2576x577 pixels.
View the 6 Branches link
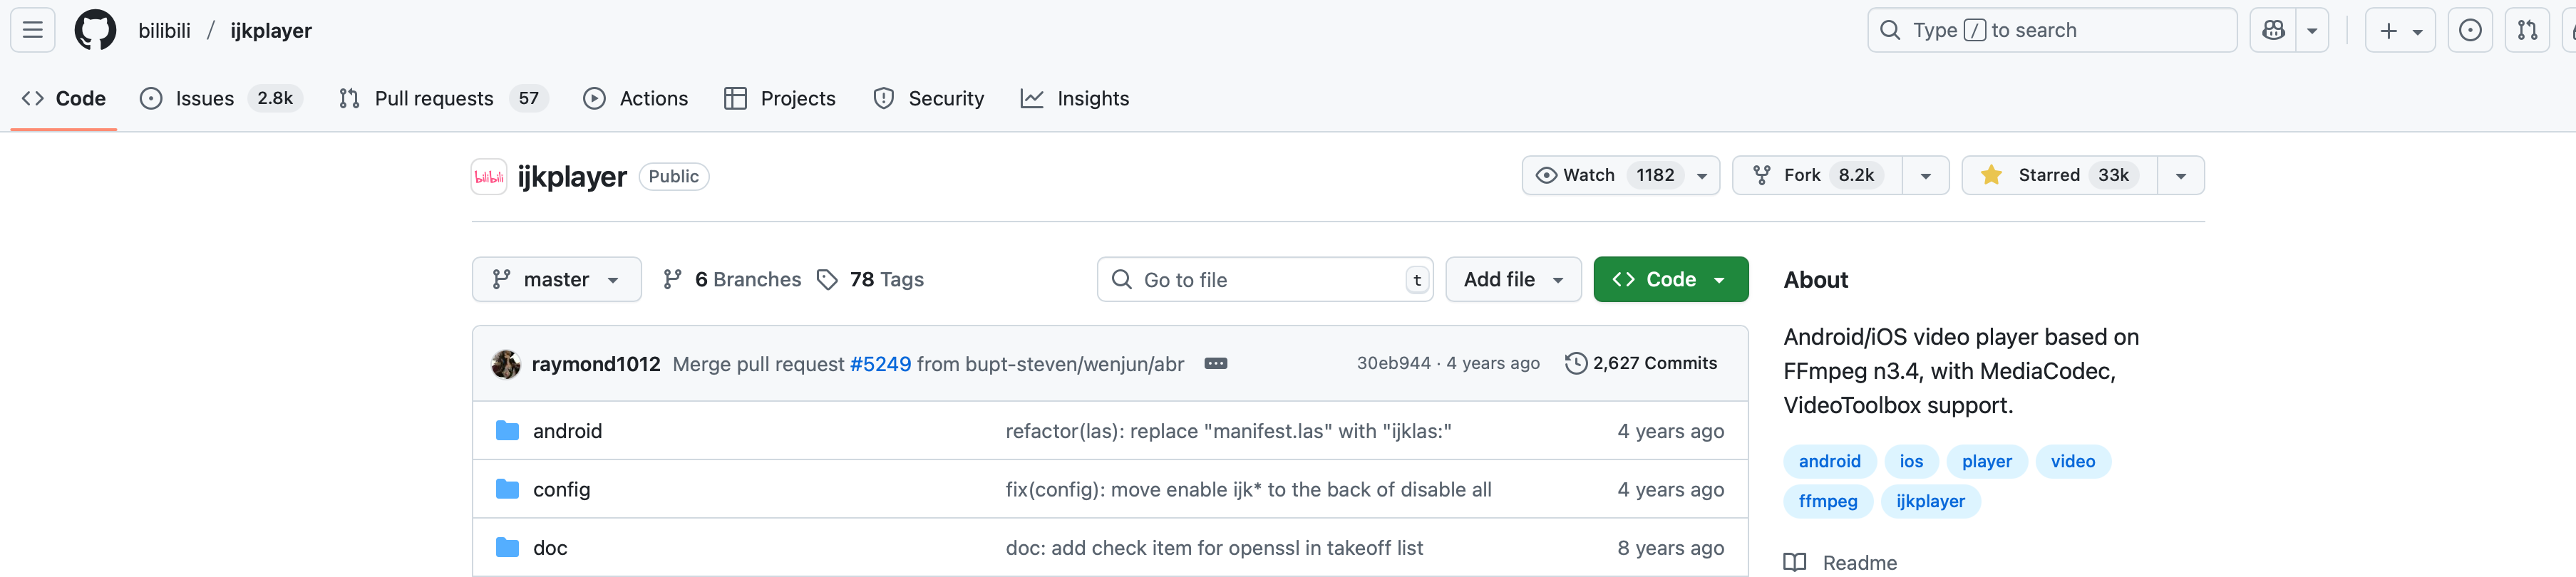click(732, 279)
